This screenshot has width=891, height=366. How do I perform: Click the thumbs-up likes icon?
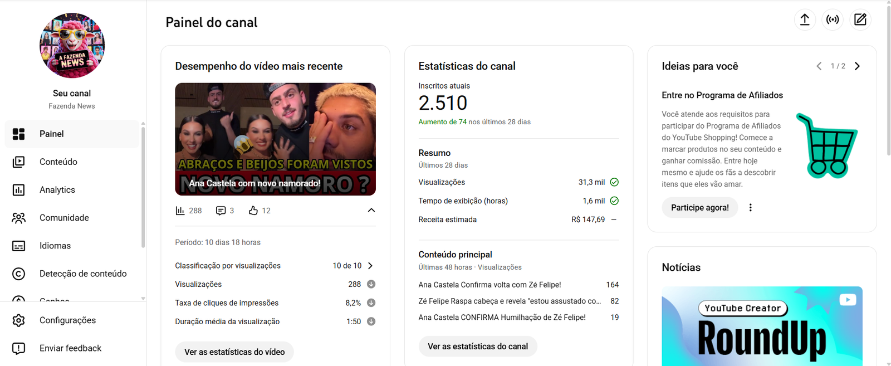pyautogui.click(x=253, y=211)
